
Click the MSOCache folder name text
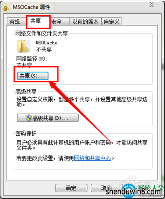point(46,43)
